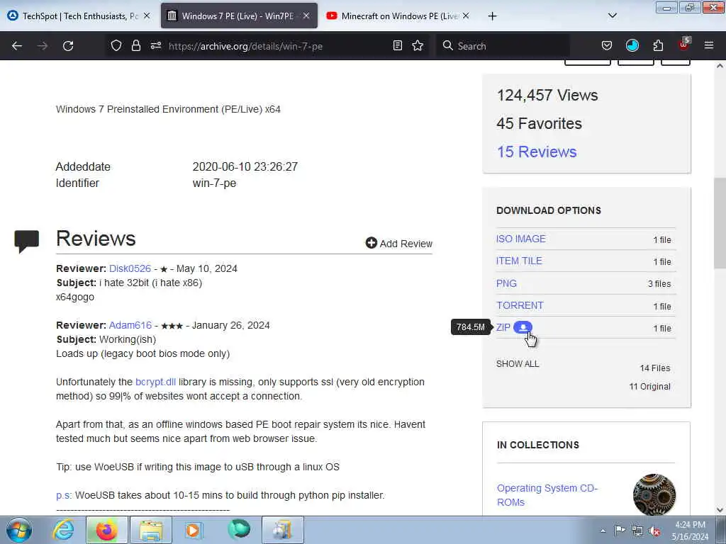Close the TechSpot tab
Image resolution: width=726 pixels, height=544 pixels.
[x=146, y=16]
